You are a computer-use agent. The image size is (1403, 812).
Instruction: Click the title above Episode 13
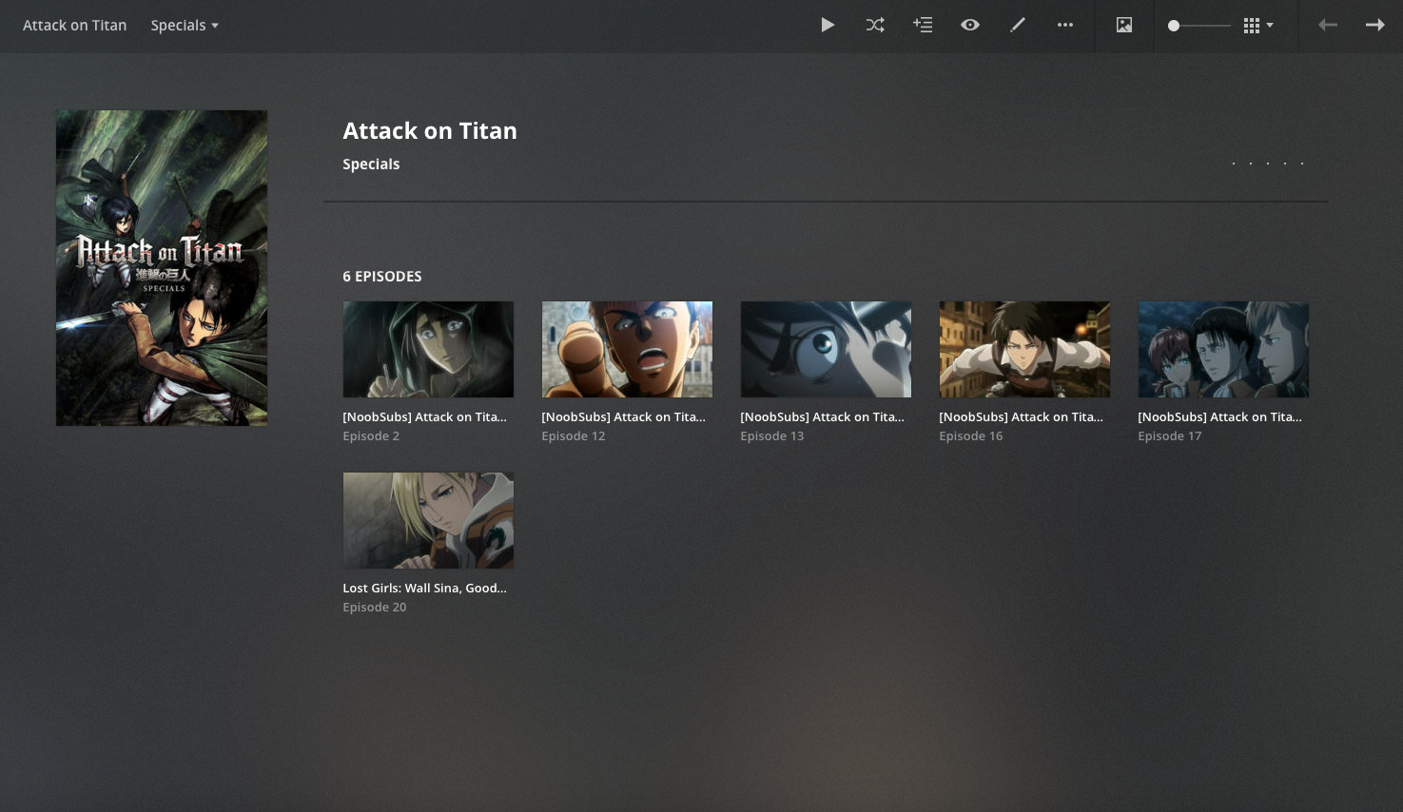[x=823, y=416]
